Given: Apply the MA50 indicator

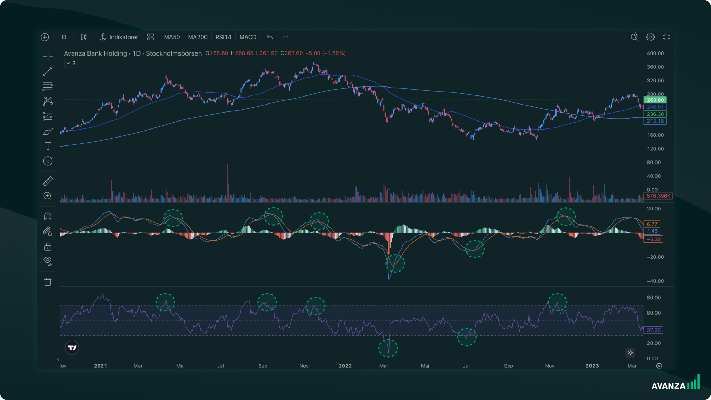Looking at the screenshot, I should point(172,37).
